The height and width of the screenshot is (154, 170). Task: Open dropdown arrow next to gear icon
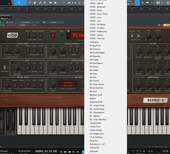click(x=162, y=25)
